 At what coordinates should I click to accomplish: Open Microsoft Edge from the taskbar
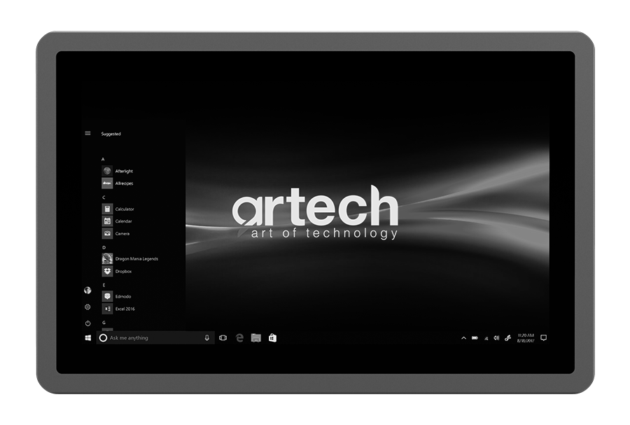pos(239,338)
